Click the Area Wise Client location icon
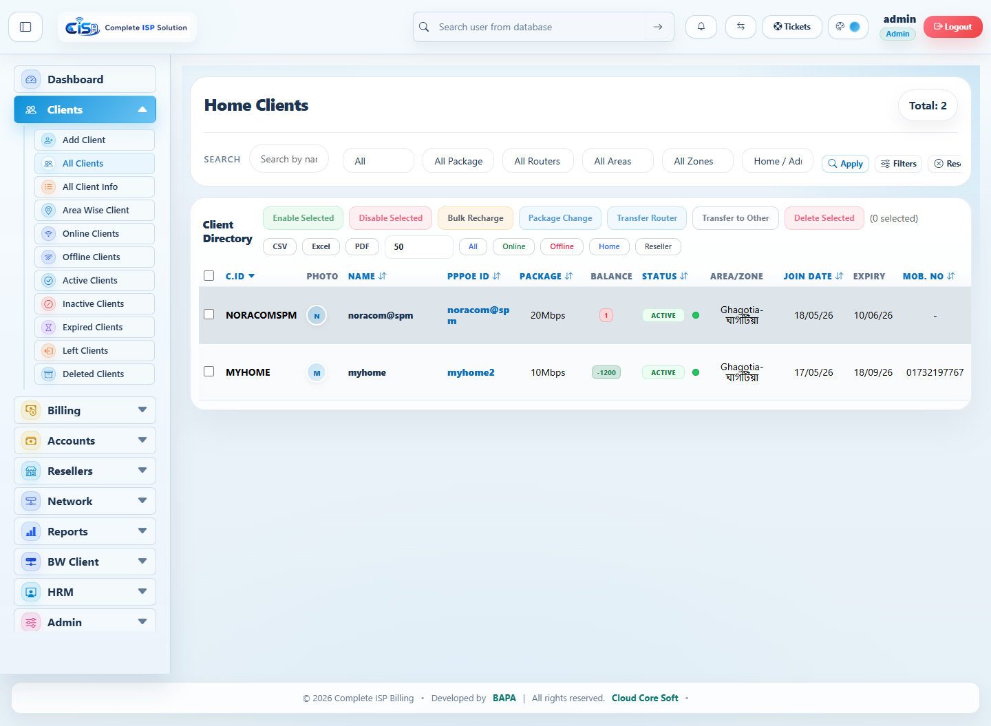 [49, 211]
